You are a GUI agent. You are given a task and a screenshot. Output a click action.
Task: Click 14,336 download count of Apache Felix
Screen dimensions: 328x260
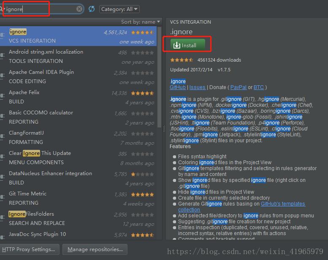(119, 93)
